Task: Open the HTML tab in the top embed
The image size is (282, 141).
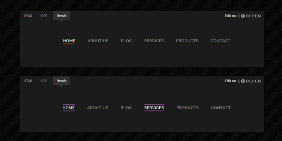Action: coord(28,16)
